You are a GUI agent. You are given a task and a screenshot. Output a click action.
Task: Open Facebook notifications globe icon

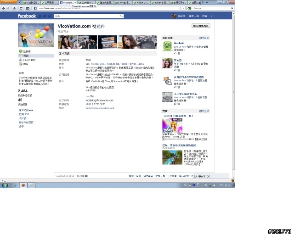pos(50,16)
